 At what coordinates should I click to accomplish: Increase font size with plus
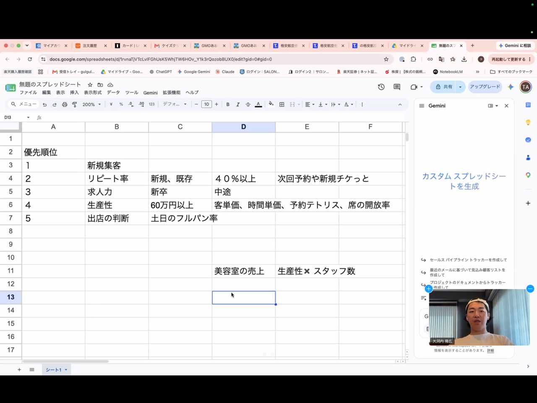[x=216, y=105]
